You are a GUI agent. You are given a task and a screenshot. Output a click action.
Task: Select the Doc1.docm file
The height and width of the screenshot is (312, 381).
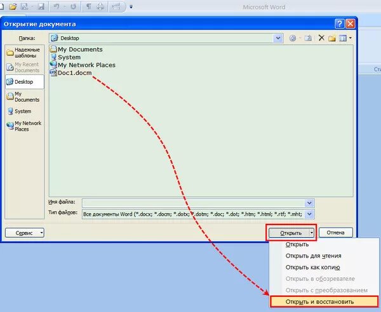click(70, 72)
